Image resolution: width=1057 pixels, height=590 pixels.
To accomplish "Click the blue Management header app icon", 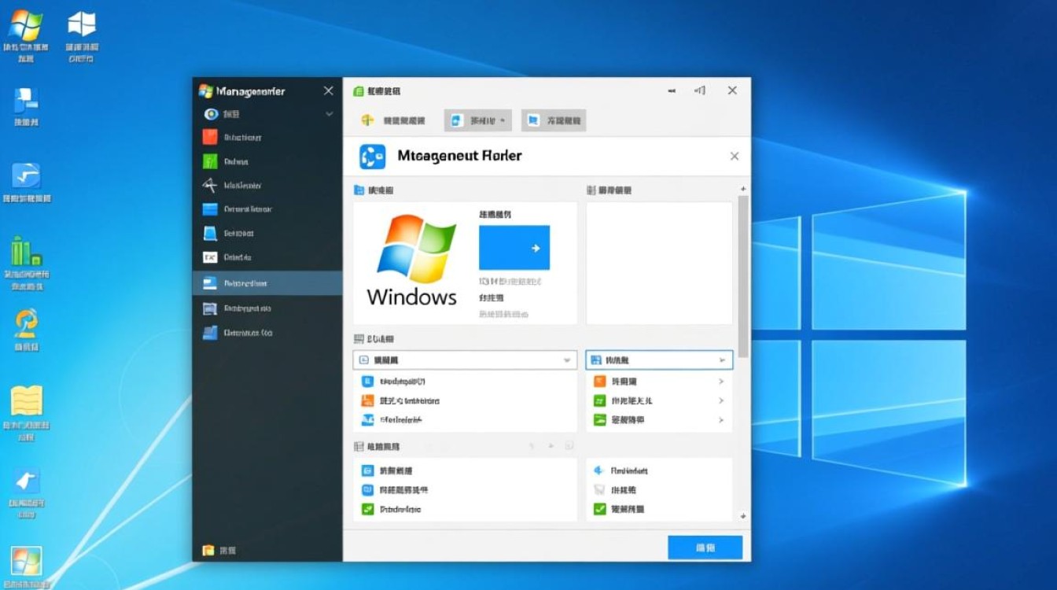I will (372, 157).
